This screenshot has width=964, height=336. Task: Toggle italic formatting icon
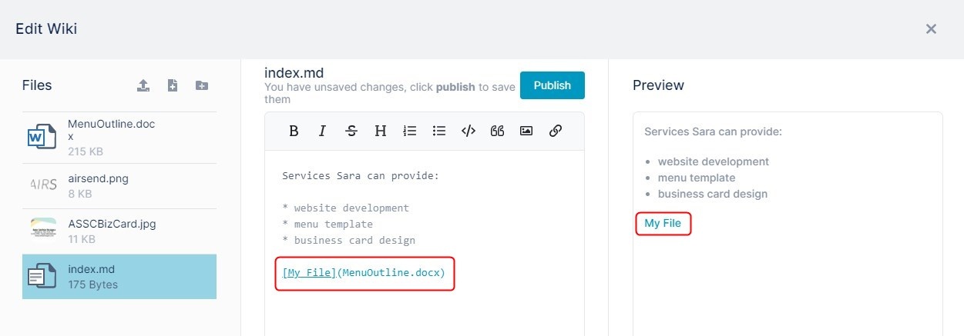[323, 131]
